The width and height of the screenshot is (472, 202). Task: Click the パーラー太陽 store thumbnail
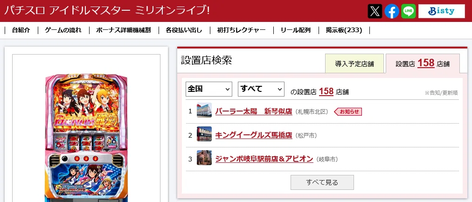tap(204, 110)
